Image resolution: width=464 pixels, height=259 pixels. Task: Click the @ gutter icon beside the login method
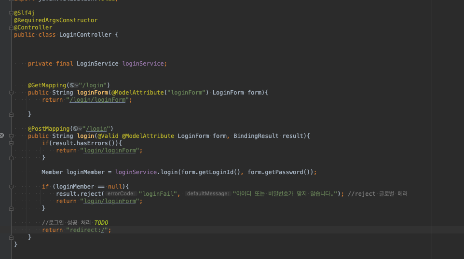click(2, 136)
